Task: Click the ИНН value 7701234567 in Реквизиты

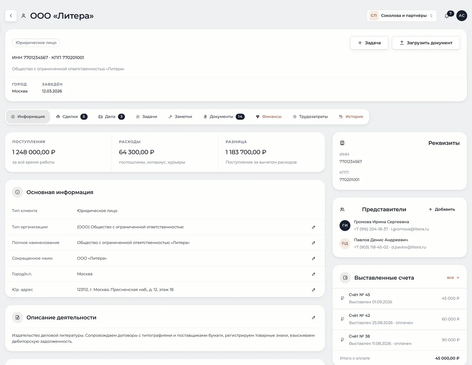Action: click(351, 161)
